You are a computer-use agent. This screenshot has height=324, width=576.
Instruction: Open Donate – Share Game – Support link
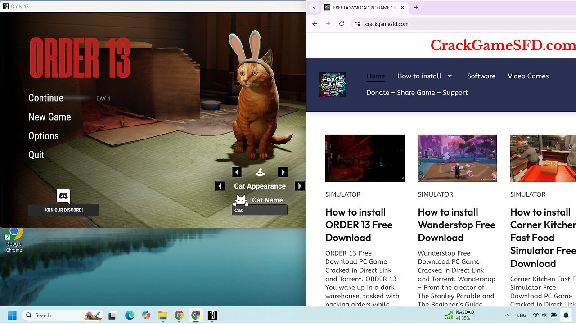click(x=417, y=93)
